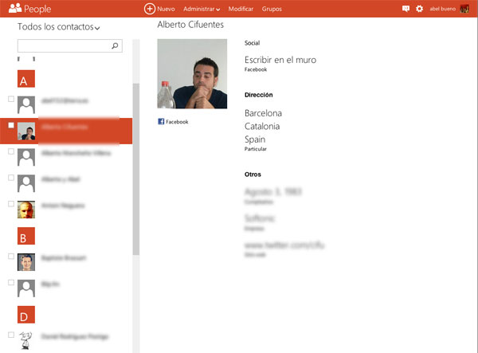
Task: Jump to letter A section tile
Action: click(x=26, y=80)
